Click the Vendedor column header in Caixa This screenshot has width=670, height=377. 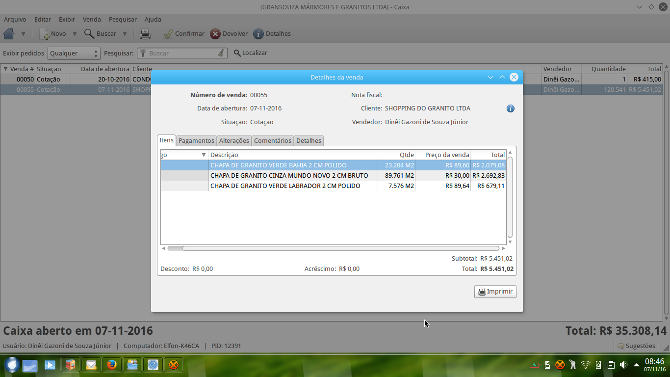click(x=561, y=69)
